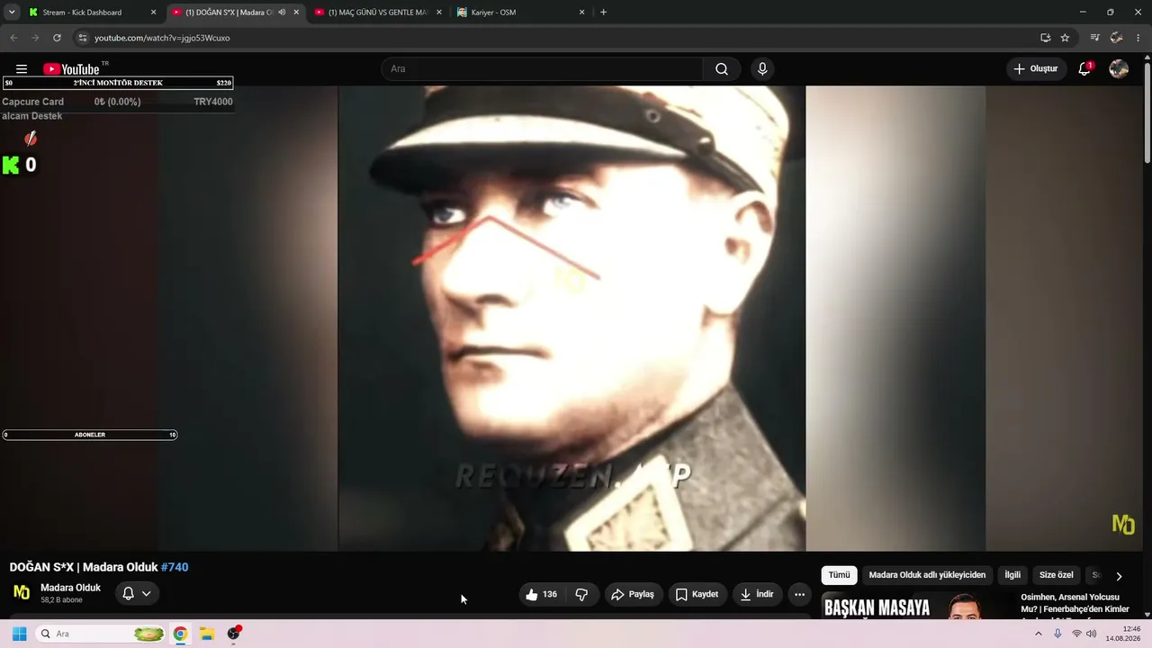Go forward in browser history

tap(35, 38)
